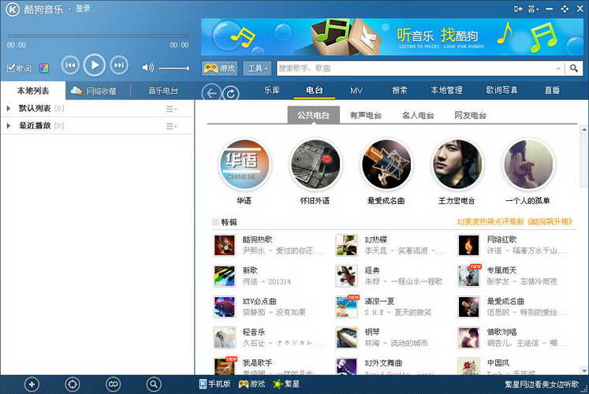Select the 公共电台 sub-tab

[313, 115]
